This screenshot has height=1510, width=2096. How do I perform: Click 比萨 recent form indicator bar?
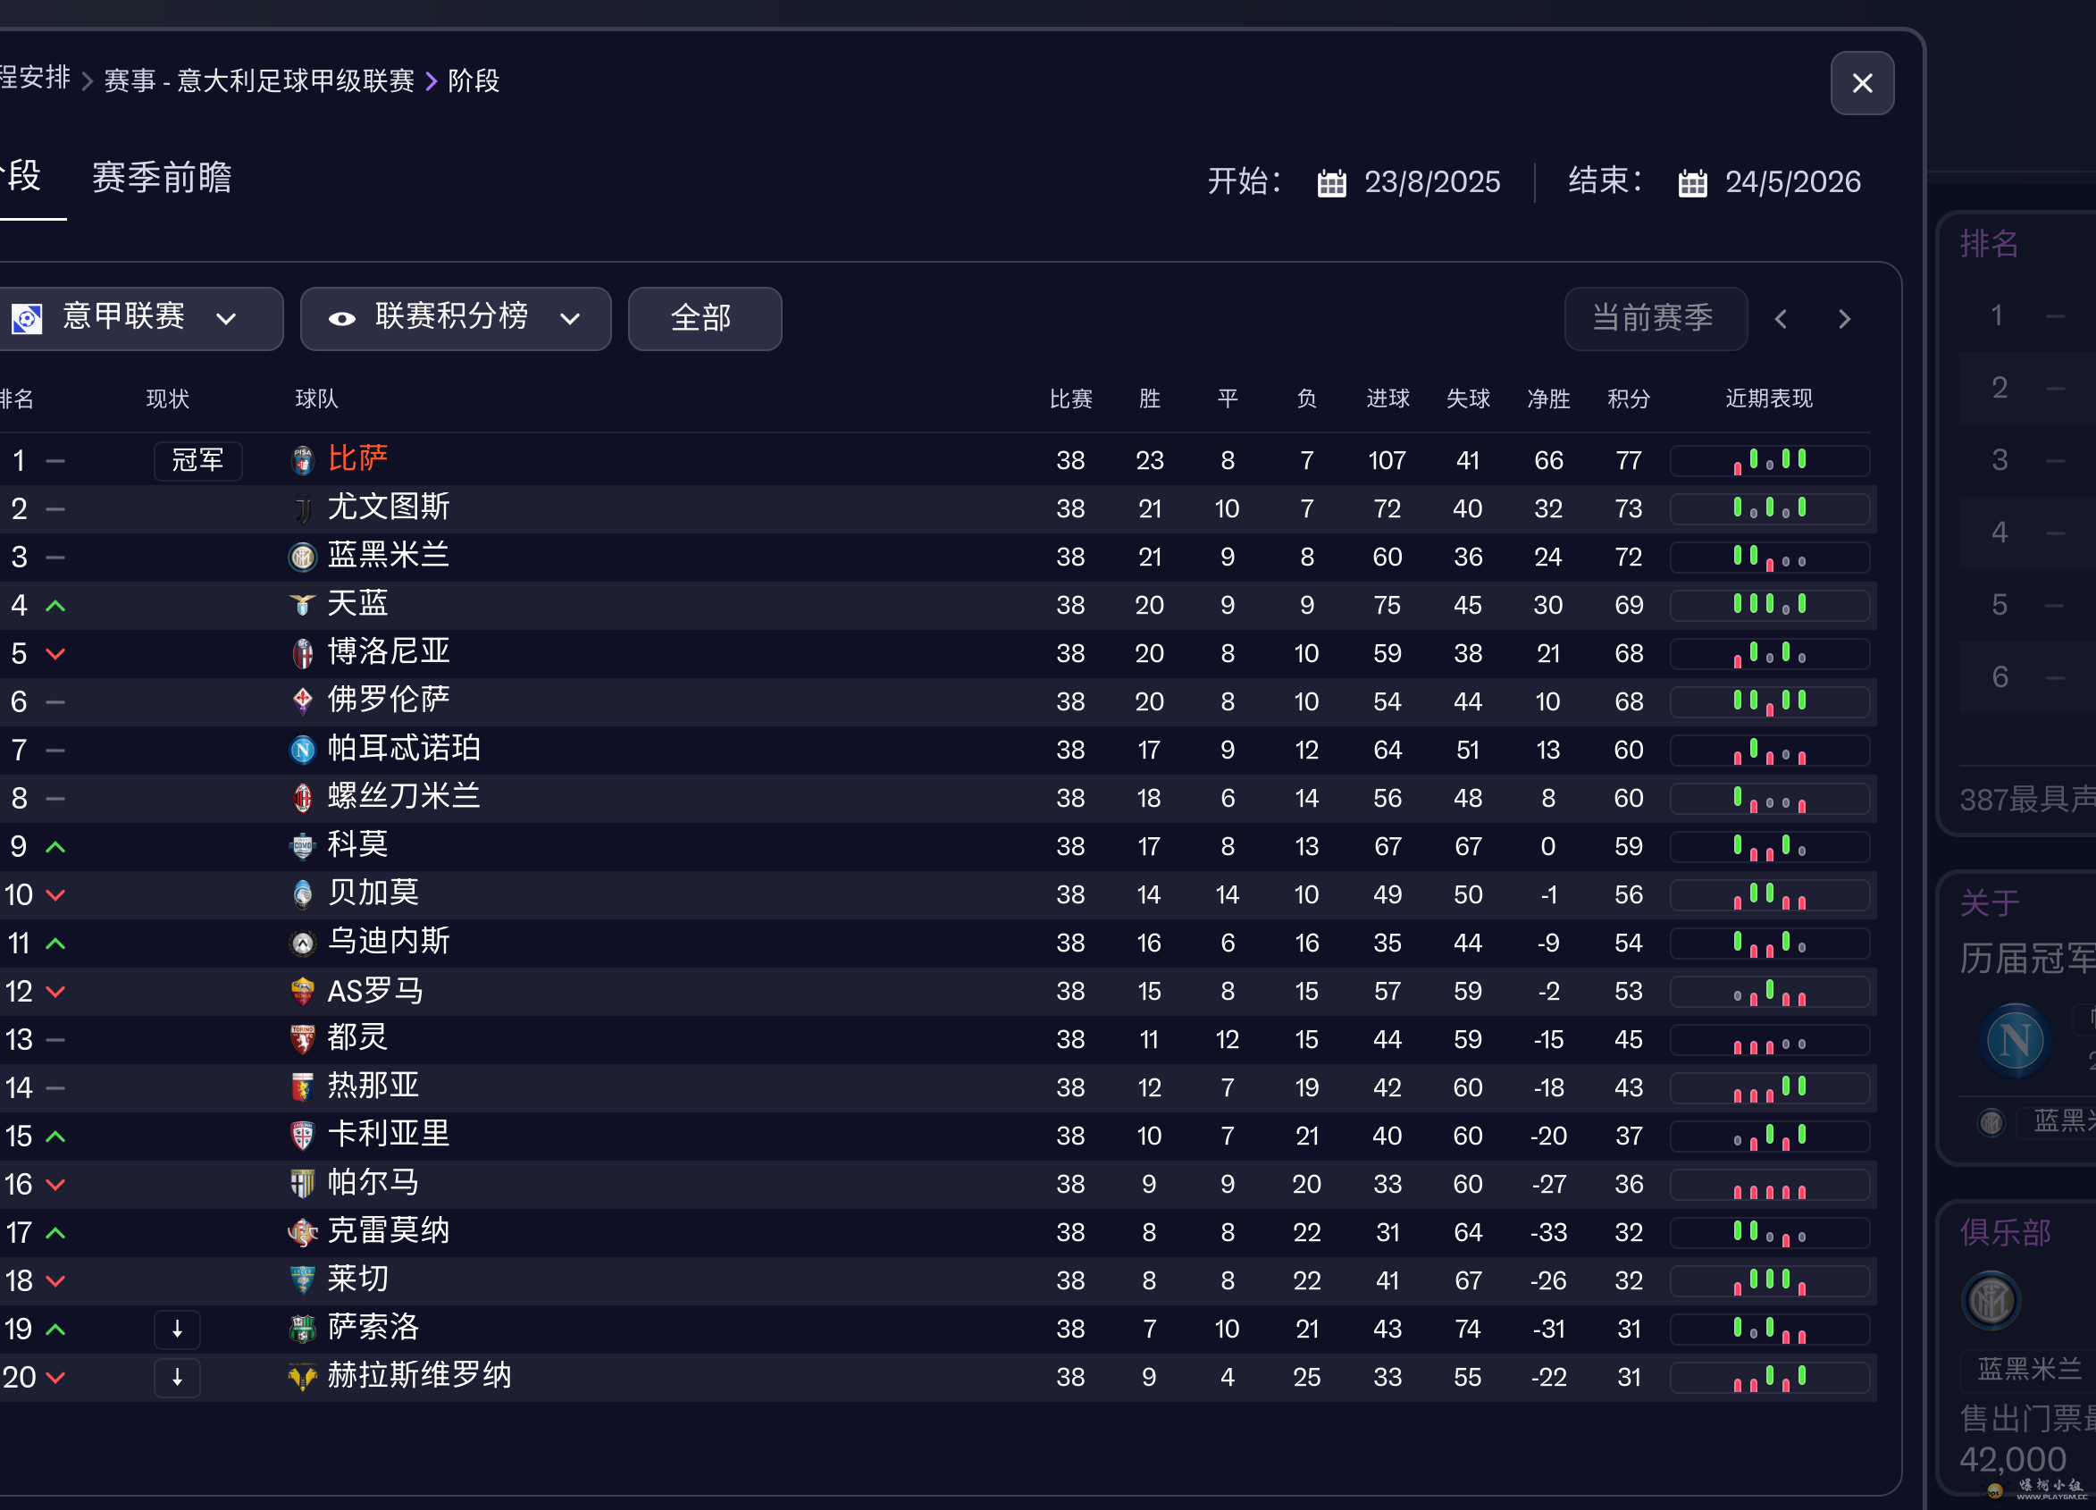1769,460
